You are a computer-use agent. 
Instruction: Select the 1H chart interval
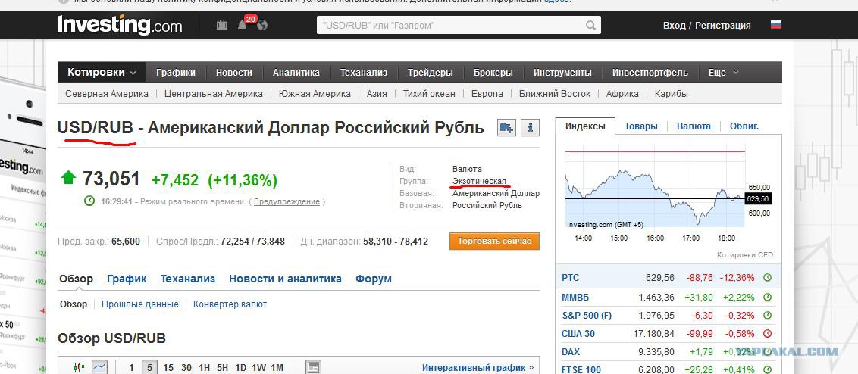coord(204,367)
